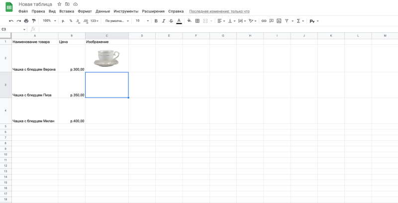Click the document title Новая таблица
Image resolution: width=398 pixels, height=203 pixels.
(35, 4)
